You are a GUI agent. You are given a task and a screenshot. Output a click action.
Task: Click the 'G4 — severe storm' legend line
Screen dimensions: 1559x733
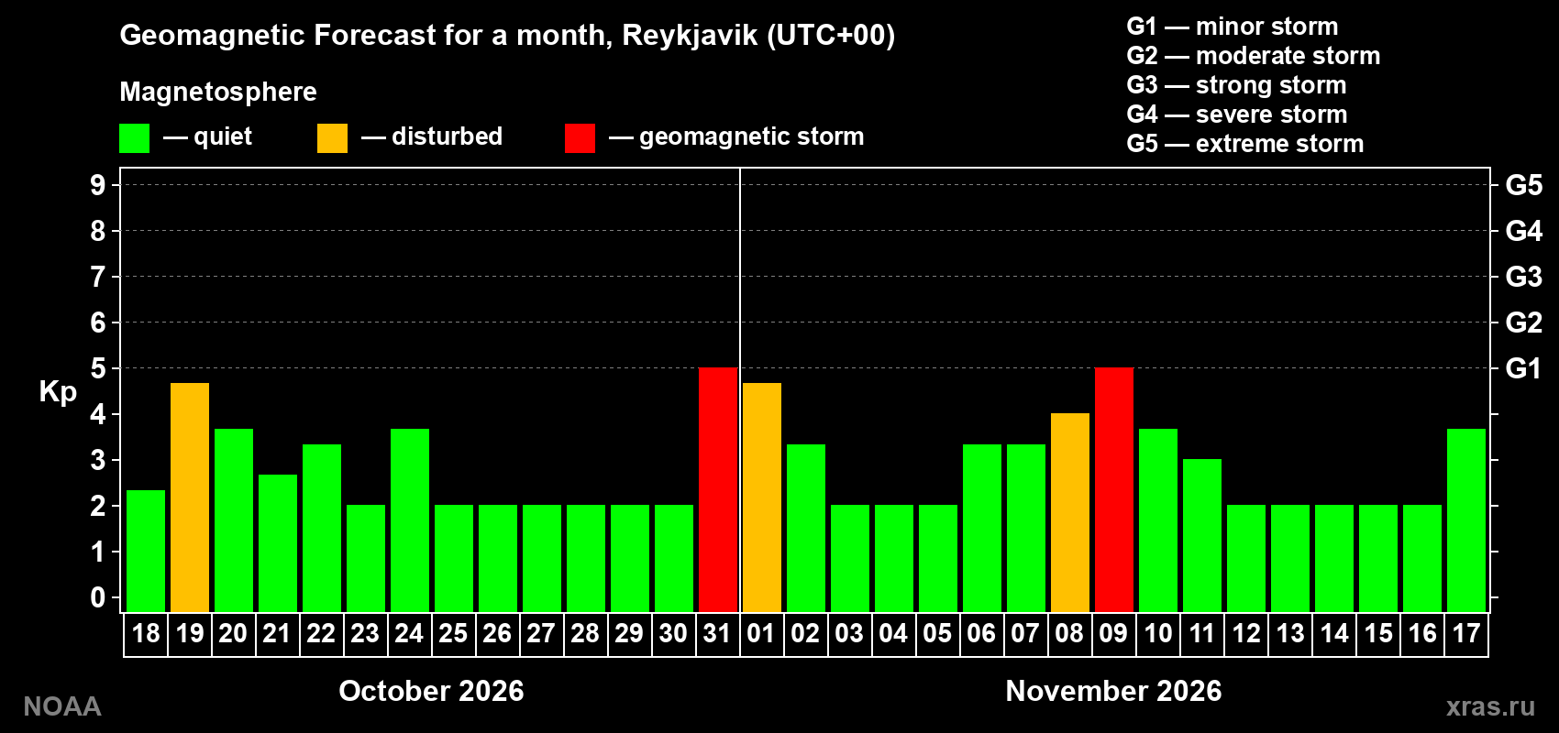(x=1237, y=115)
